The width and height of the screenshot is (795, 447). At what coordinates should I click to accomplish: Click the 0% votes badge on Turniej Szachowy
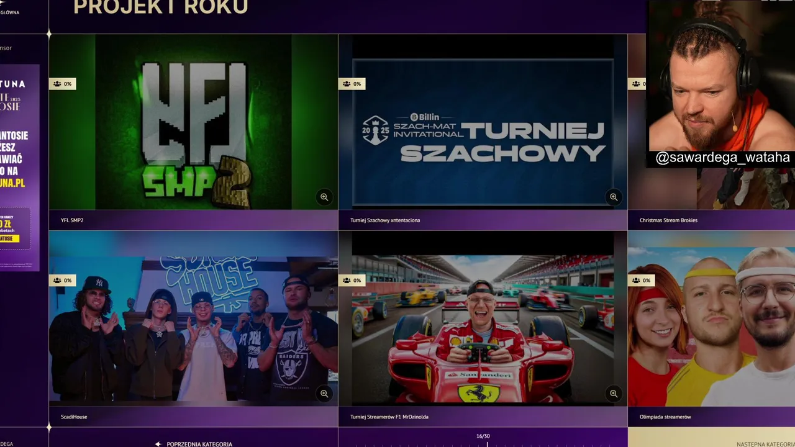click(x=352, y=84)
